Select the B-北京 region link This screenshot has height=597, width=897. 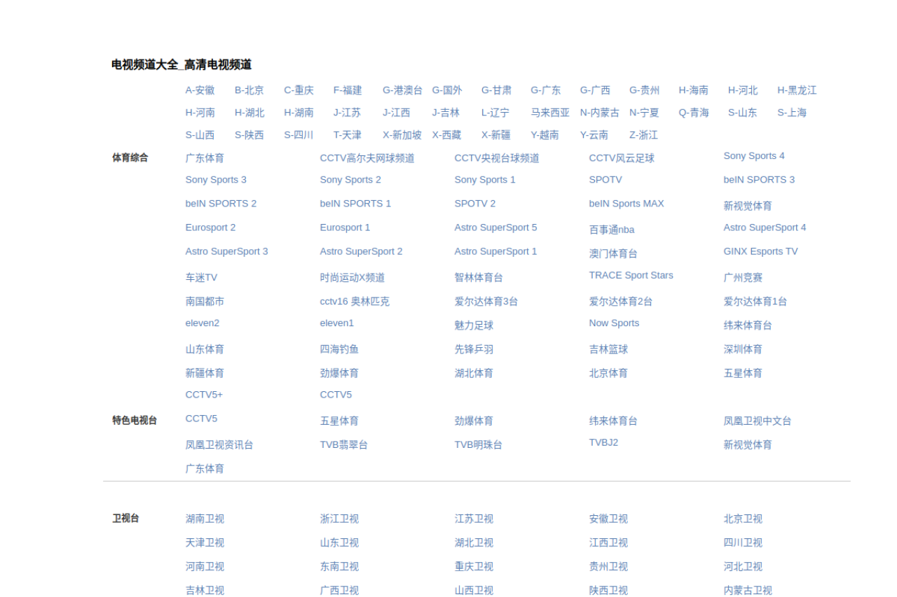coord(249,90)
